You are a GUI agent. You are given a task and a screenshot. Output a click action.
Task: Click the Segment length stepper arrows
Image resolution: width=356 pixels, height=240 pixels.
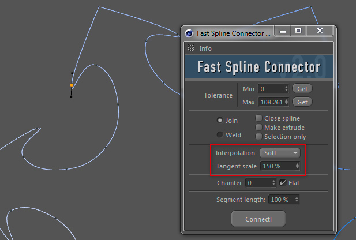tap(297, 200)
